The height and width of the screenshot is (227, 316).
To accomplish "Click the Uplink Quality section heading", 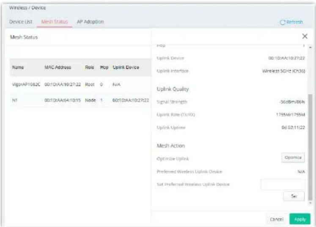I will point(173,89).
